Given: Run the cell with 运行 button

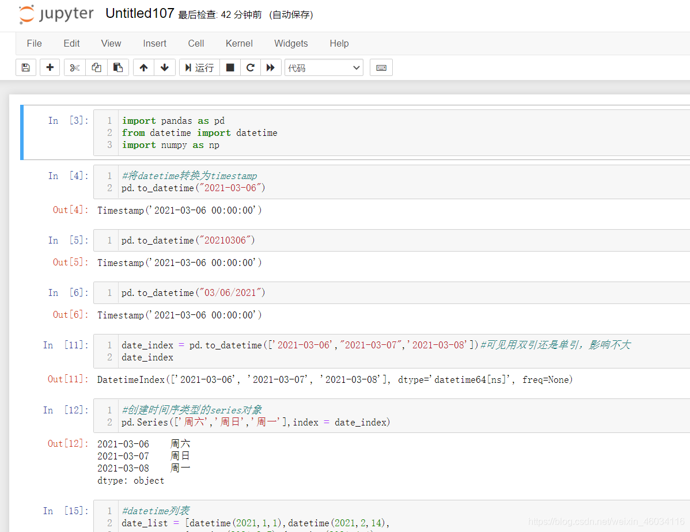Looking at the screenshot, I should (199, 67).
